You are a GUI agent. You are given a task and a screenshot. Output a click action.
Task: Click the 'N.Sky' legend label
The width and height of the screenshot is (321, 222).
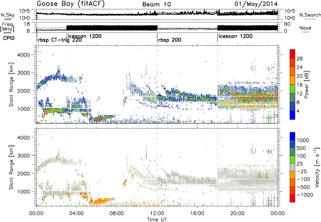point(8,15)
